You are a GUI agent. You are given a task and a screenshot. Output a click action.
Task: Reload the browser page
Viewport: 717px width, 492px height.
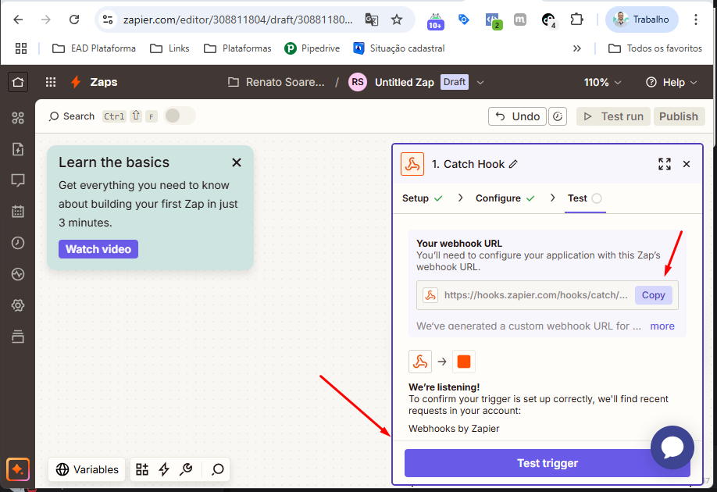point(74,20)
